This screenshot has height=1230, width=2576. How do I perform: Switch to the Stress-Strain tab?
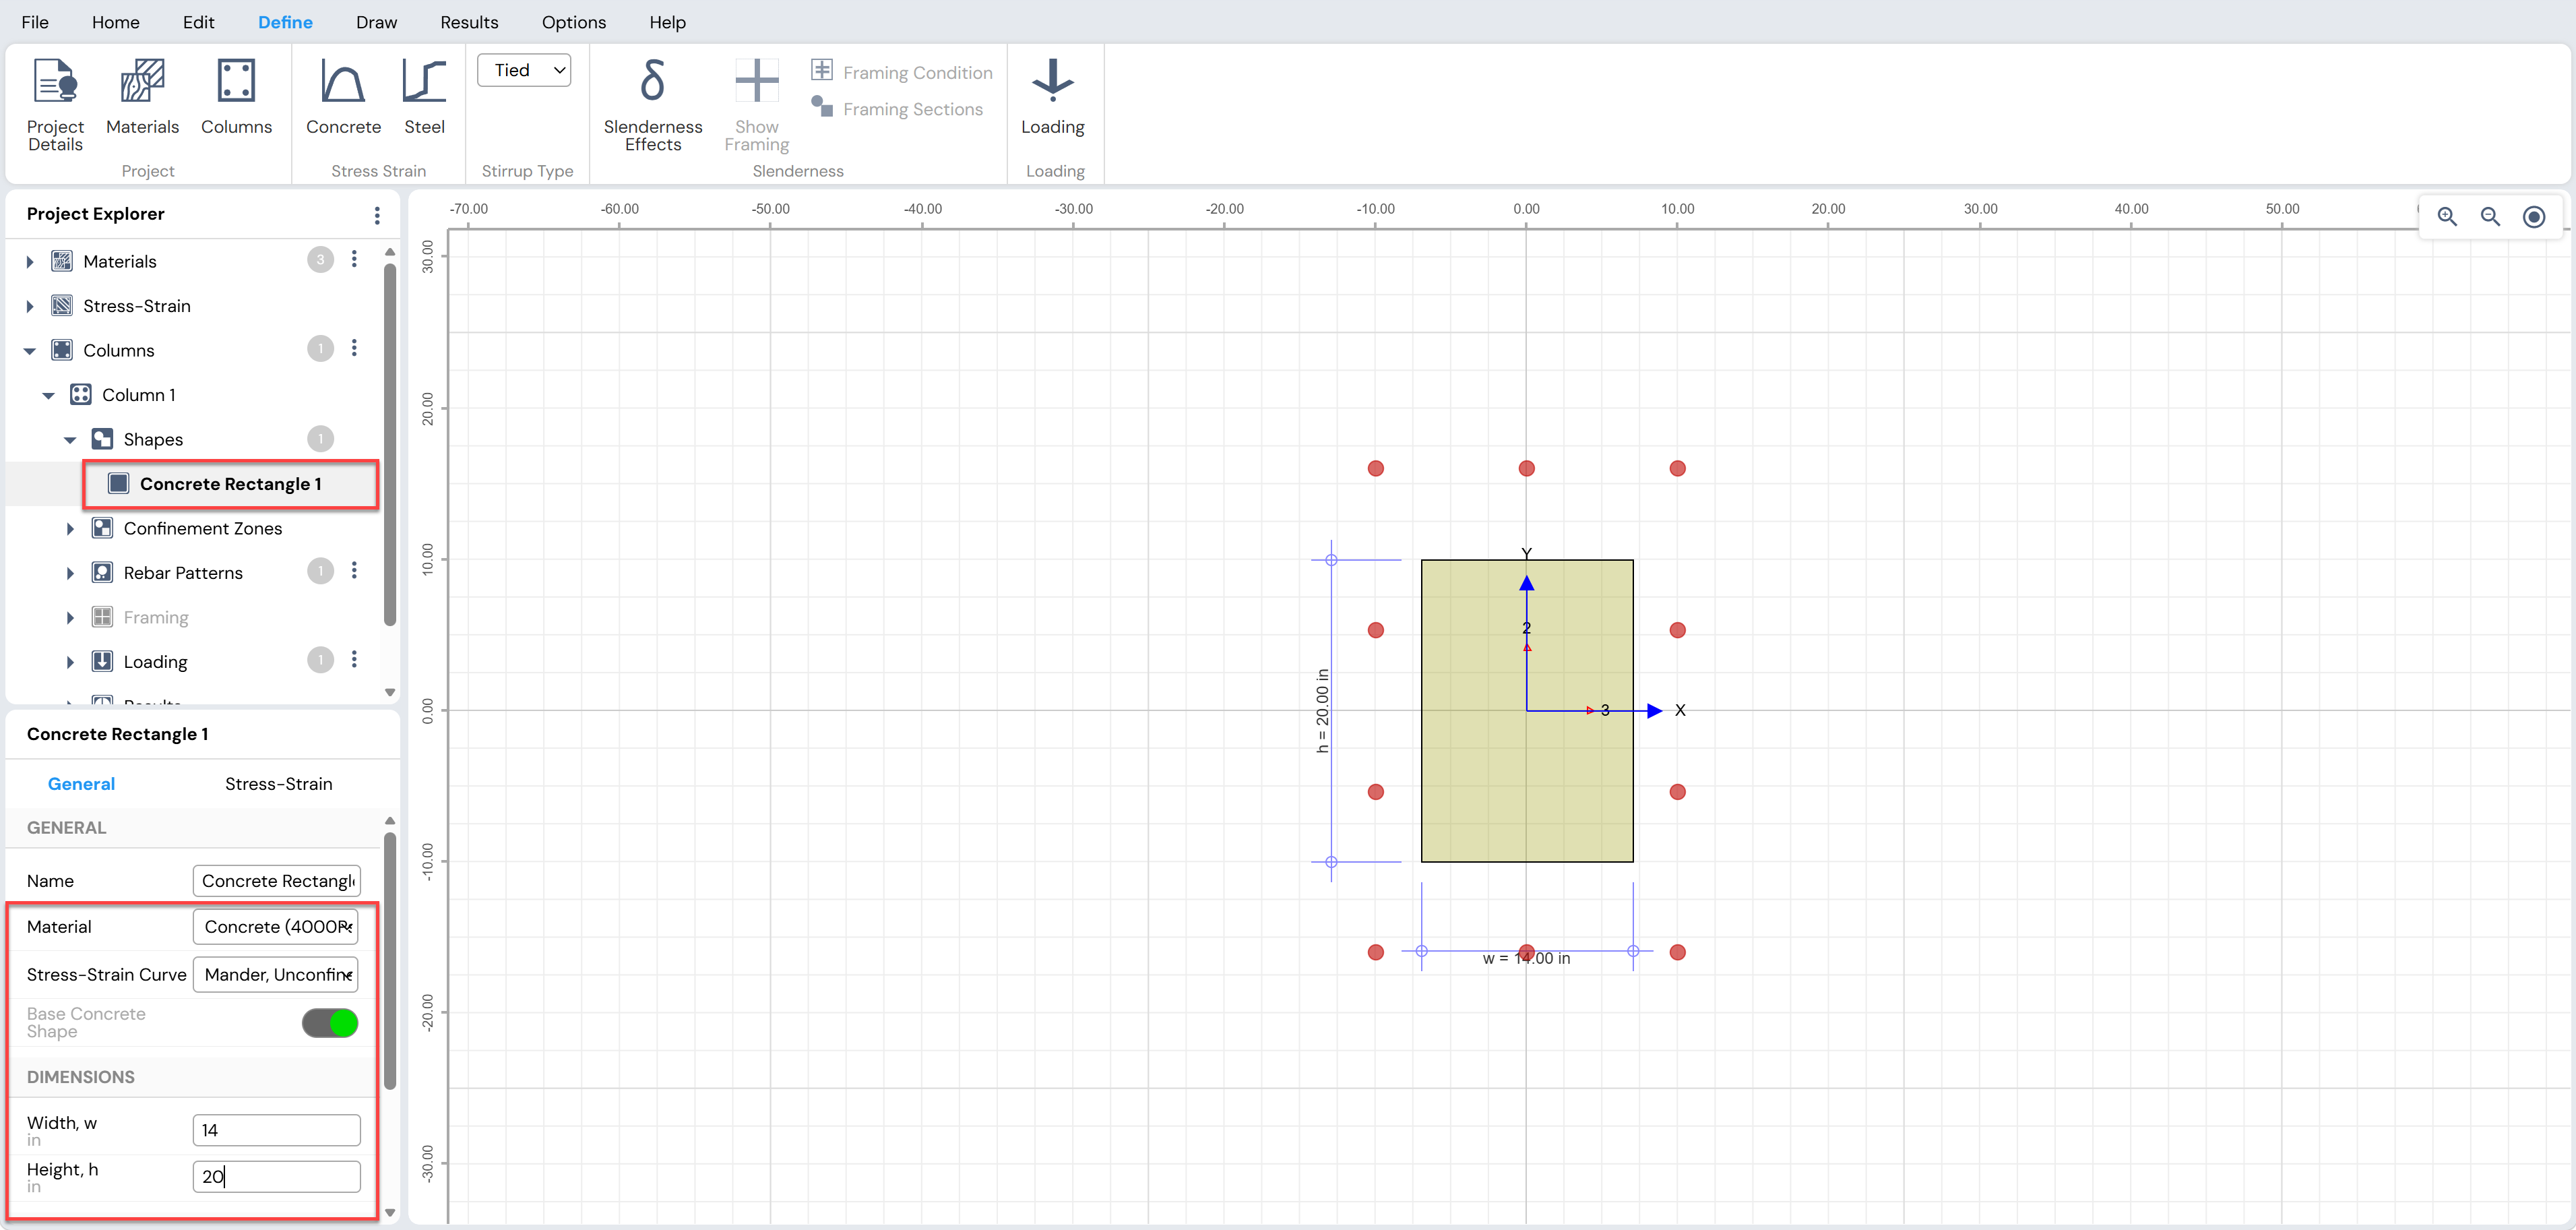(x=278, y=784)
